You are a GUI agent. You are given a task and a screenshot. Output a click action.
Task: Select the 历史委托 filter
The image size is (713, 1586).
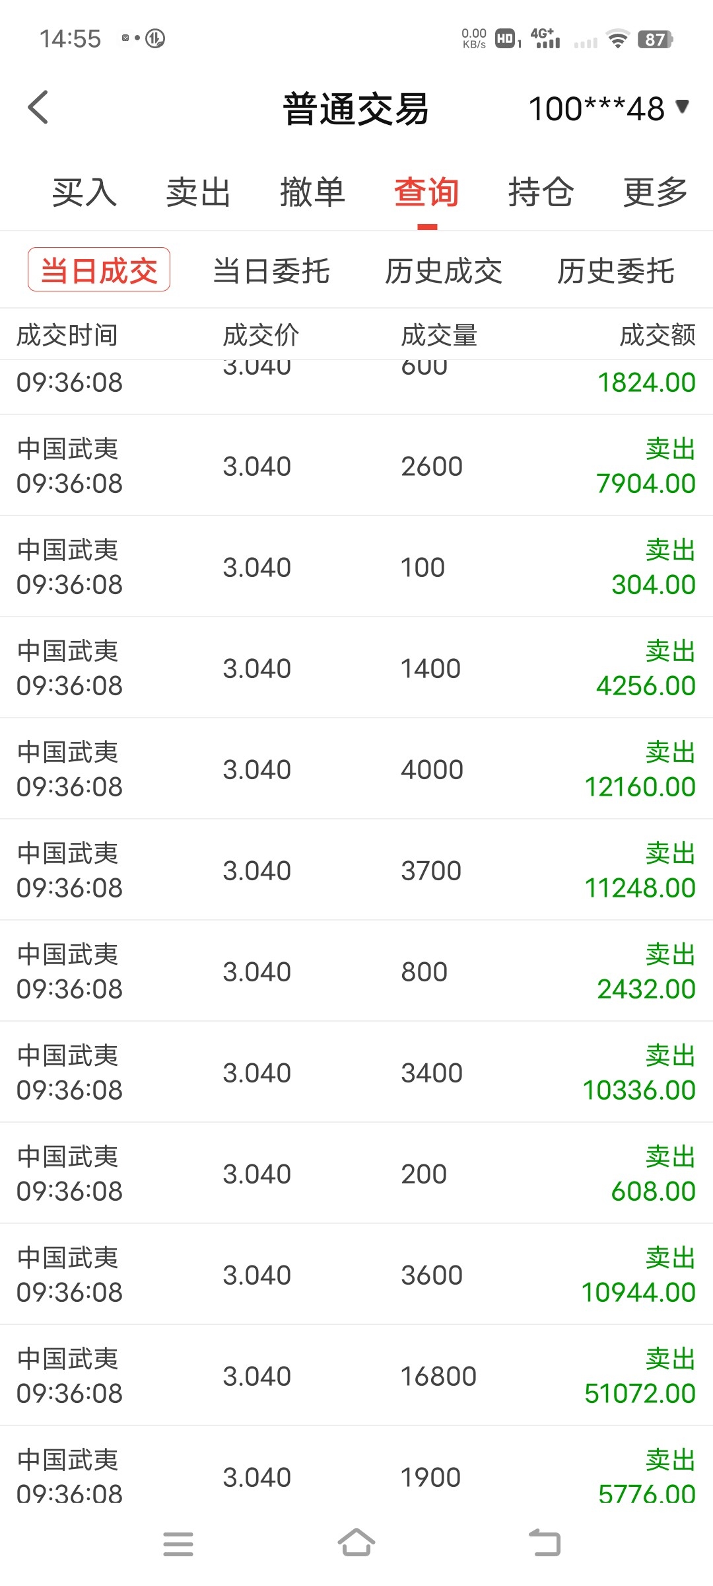(x=616, y=271)
